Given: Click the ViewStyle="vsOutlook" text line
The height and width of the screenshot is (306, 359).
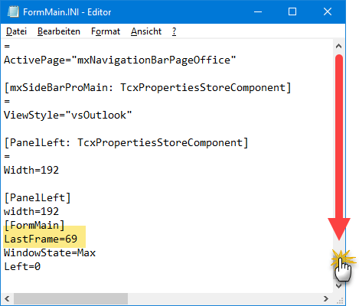Looking at the screenshot, I should tap(67, 115).
